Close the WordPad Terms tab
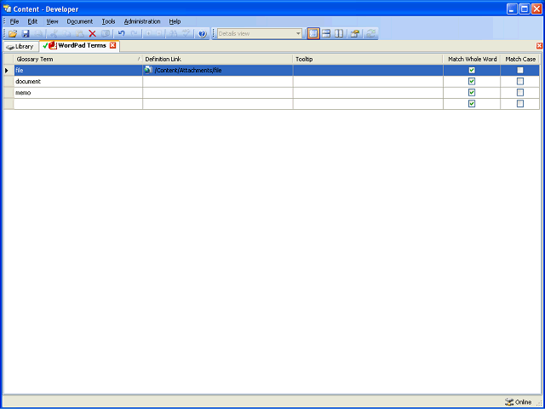This screenshot has width=545, height=409. click(112, 45)
